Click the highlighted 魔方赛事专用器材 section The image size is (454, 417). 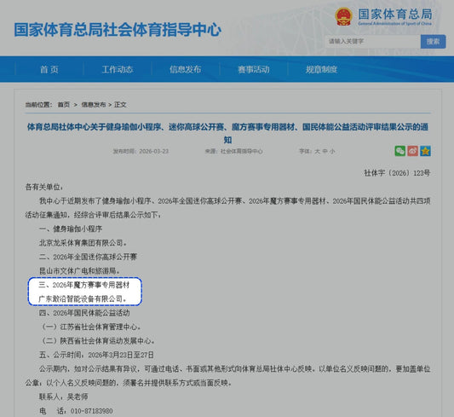pyautogui.click(x=85, y=292)
